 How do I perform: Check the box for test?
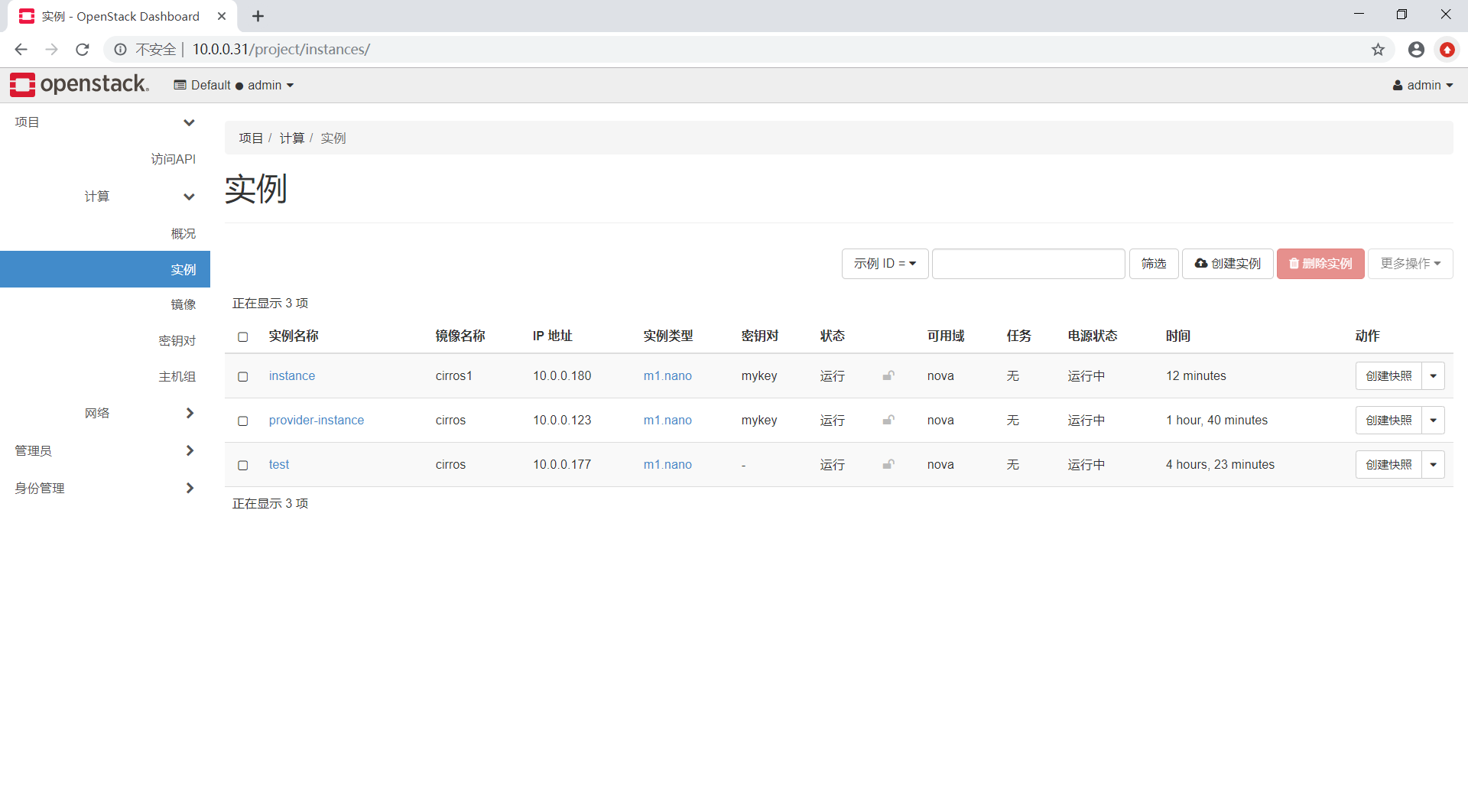tap(243, 465)
